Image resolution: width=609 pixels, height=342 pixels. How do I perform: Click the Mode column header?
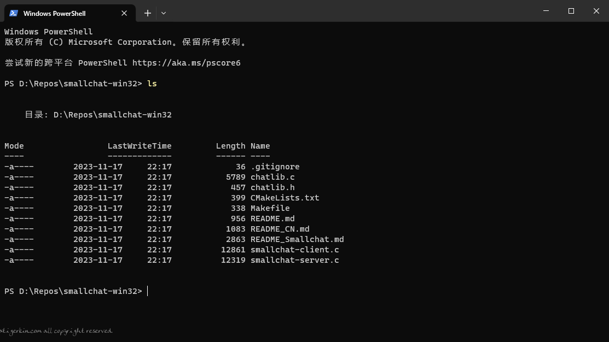click(x=14, y=146)
